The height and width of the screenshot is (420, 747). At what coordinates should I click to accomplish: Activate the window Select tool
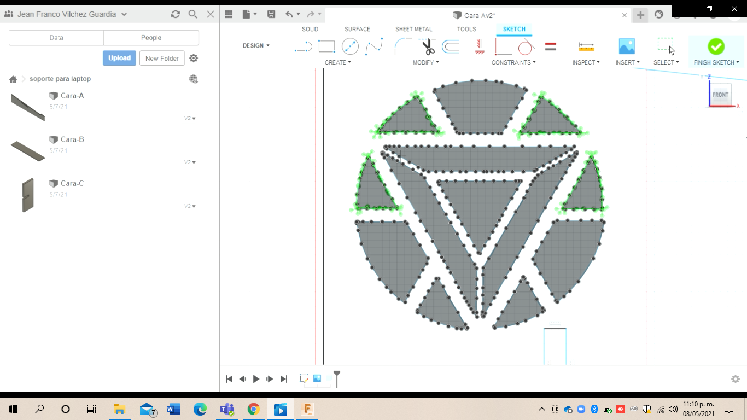[x=666, y=46]
